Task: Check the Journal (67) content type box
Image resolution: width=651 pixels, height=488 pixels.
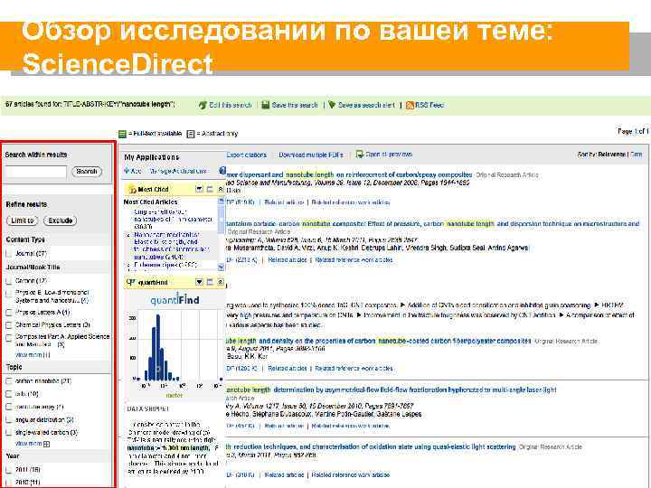Action: [x=9, y=254]
